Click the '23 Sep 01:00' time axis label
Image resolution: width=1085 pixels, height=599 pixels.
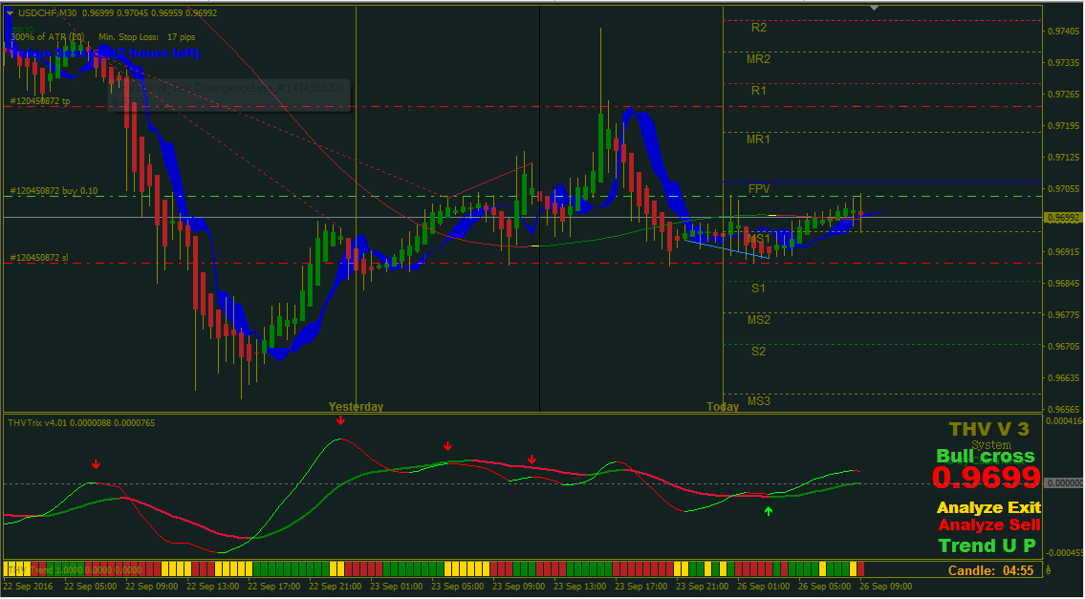(x=398, y=586)
